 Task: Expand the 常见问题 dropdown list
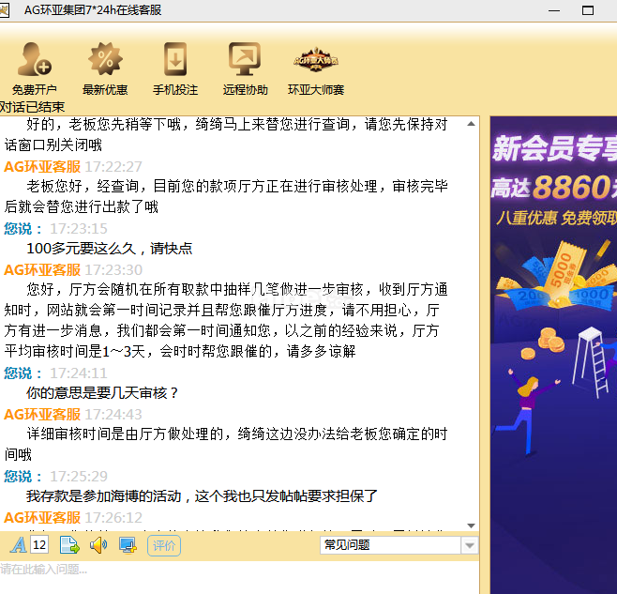click(x=470, y=545)
